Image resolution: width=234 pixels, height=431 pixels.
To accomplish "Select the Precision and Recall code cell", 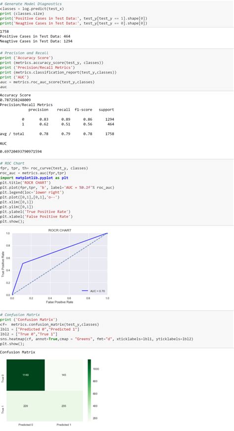I will point(117,70).
